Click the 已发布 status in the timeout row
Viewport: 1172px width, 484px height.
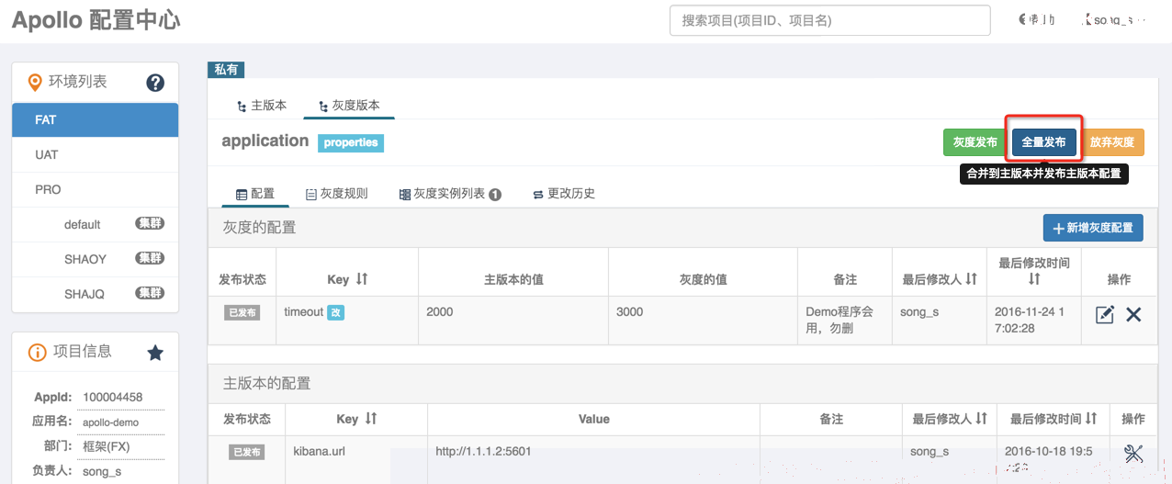[x=242, y=312]
